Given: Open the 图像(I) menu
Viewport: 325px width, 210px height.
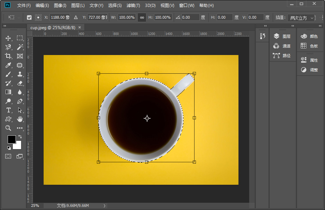Looking at the screenshot, I should click(x=60, y=6).
